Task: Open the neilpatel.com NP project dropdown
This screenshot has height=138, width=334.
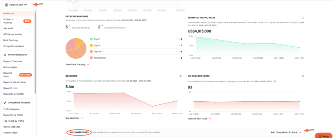Action: click(x=19, y=5)
